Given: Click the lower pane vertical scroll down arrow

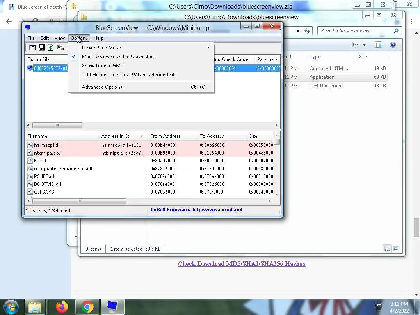Looking at the screenshot, I should point(277,194).
